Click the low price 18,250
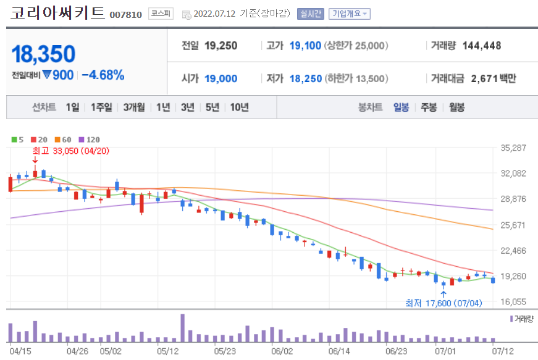 click(305, 78)
